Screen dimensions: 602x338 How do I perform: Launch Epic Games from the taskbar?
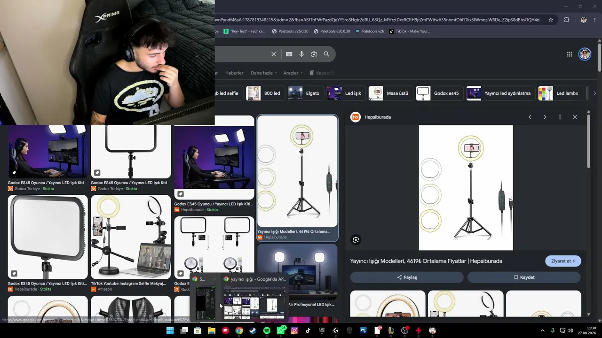coord(322,330)
